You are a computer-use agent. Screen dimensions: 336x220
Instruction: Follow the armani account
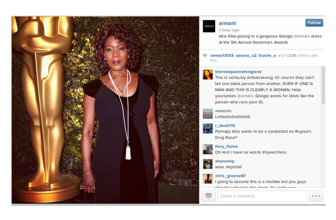[314, 23]
